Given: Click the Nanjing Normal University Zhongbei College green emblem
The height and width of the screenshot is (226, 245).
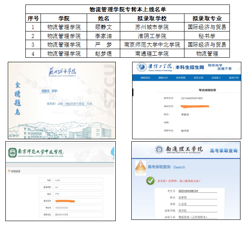Looking at the screenshot, I should 12,152.
